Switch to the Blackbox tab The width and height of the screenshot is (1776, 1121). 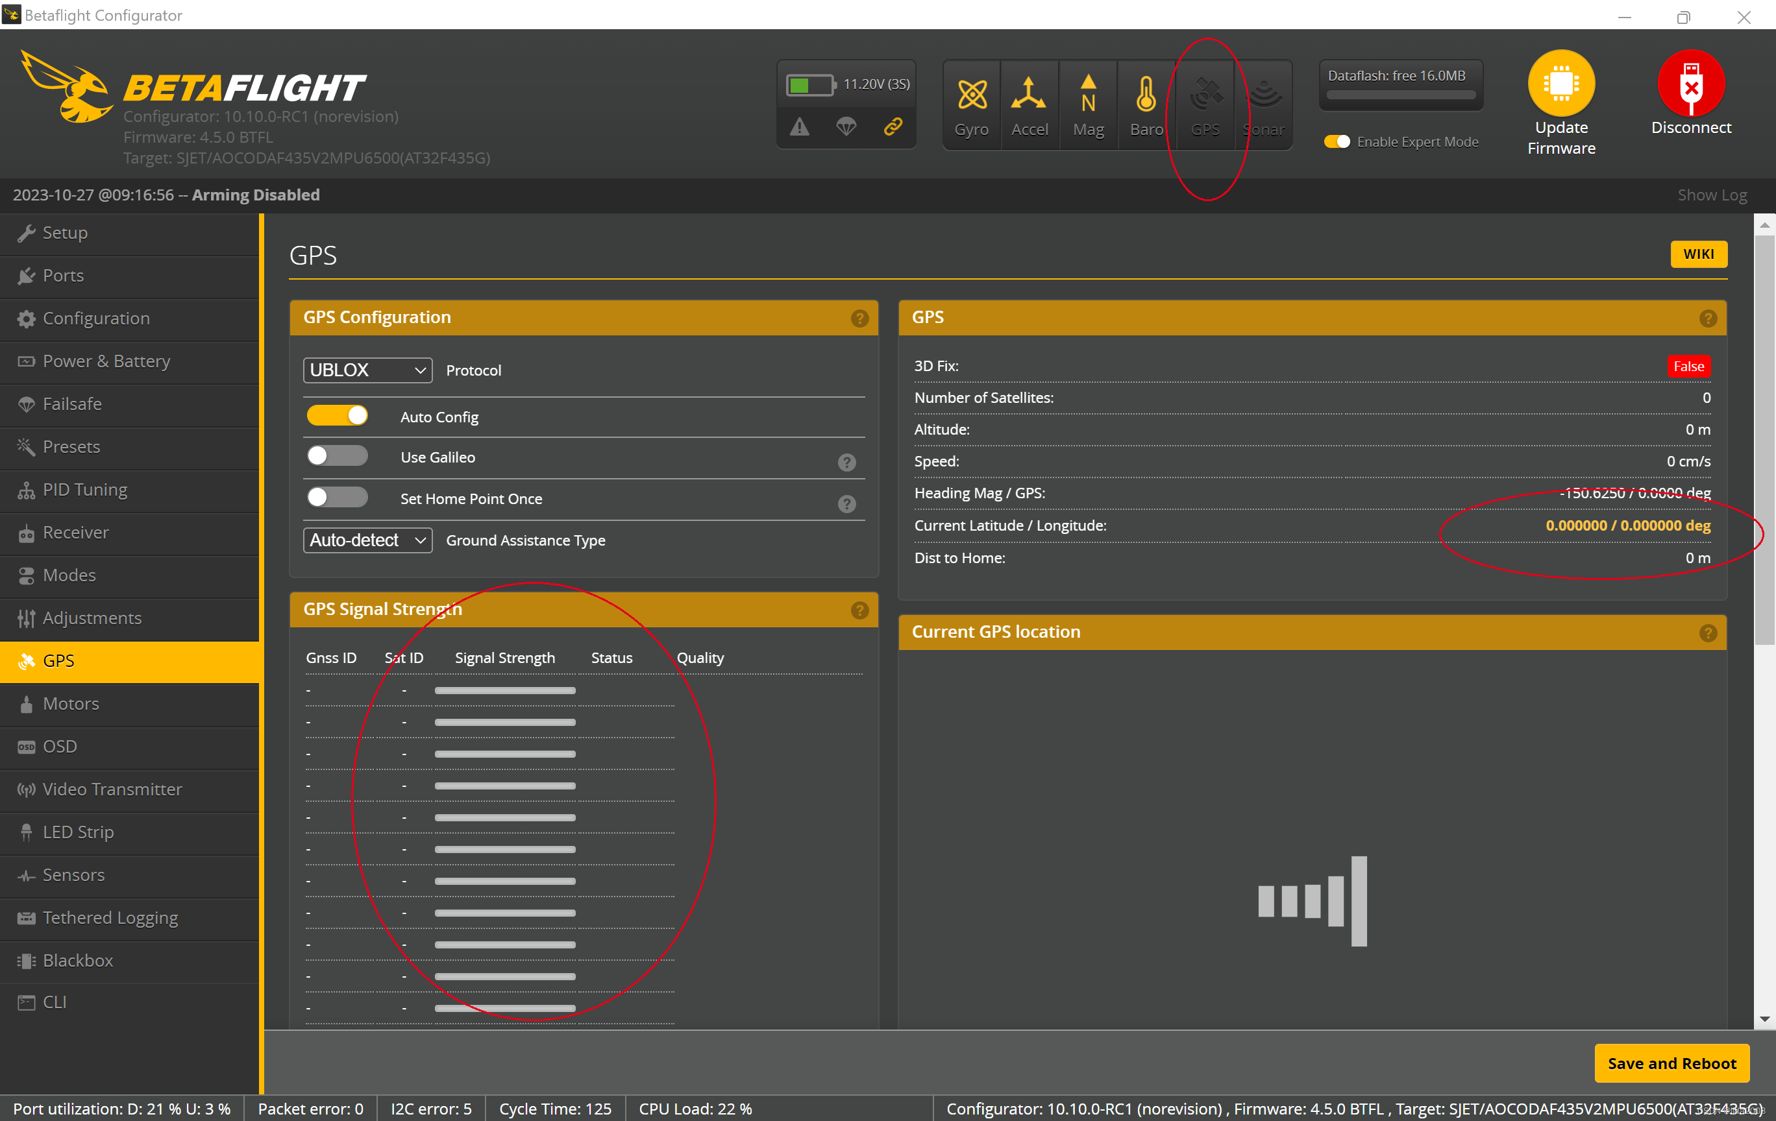(x=77, y=960)
